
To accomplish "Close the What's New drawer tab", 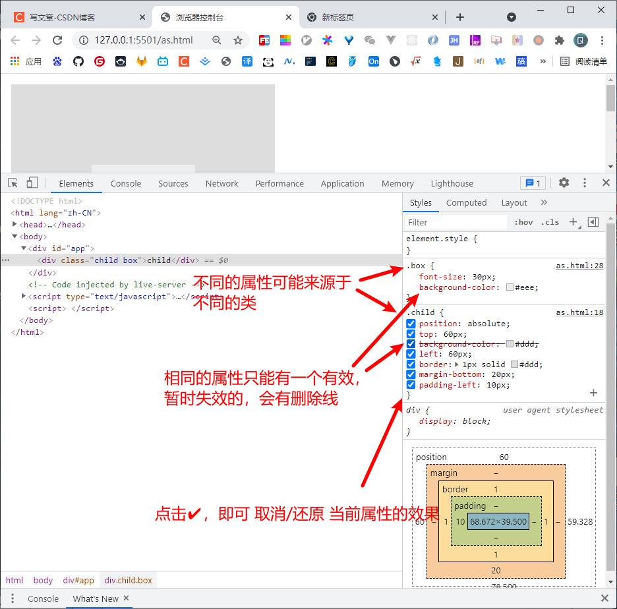I will tap(127, 598).
